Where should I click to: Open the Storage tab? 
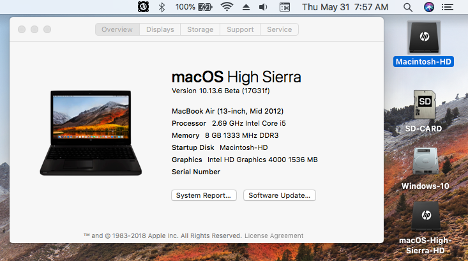[x=200, y=29]
